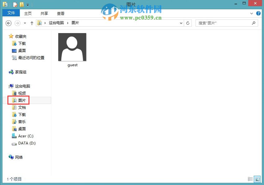Open the 音乐 folder in the sidebar
This screenshot has width=264, height=185.
pos(21,122)
